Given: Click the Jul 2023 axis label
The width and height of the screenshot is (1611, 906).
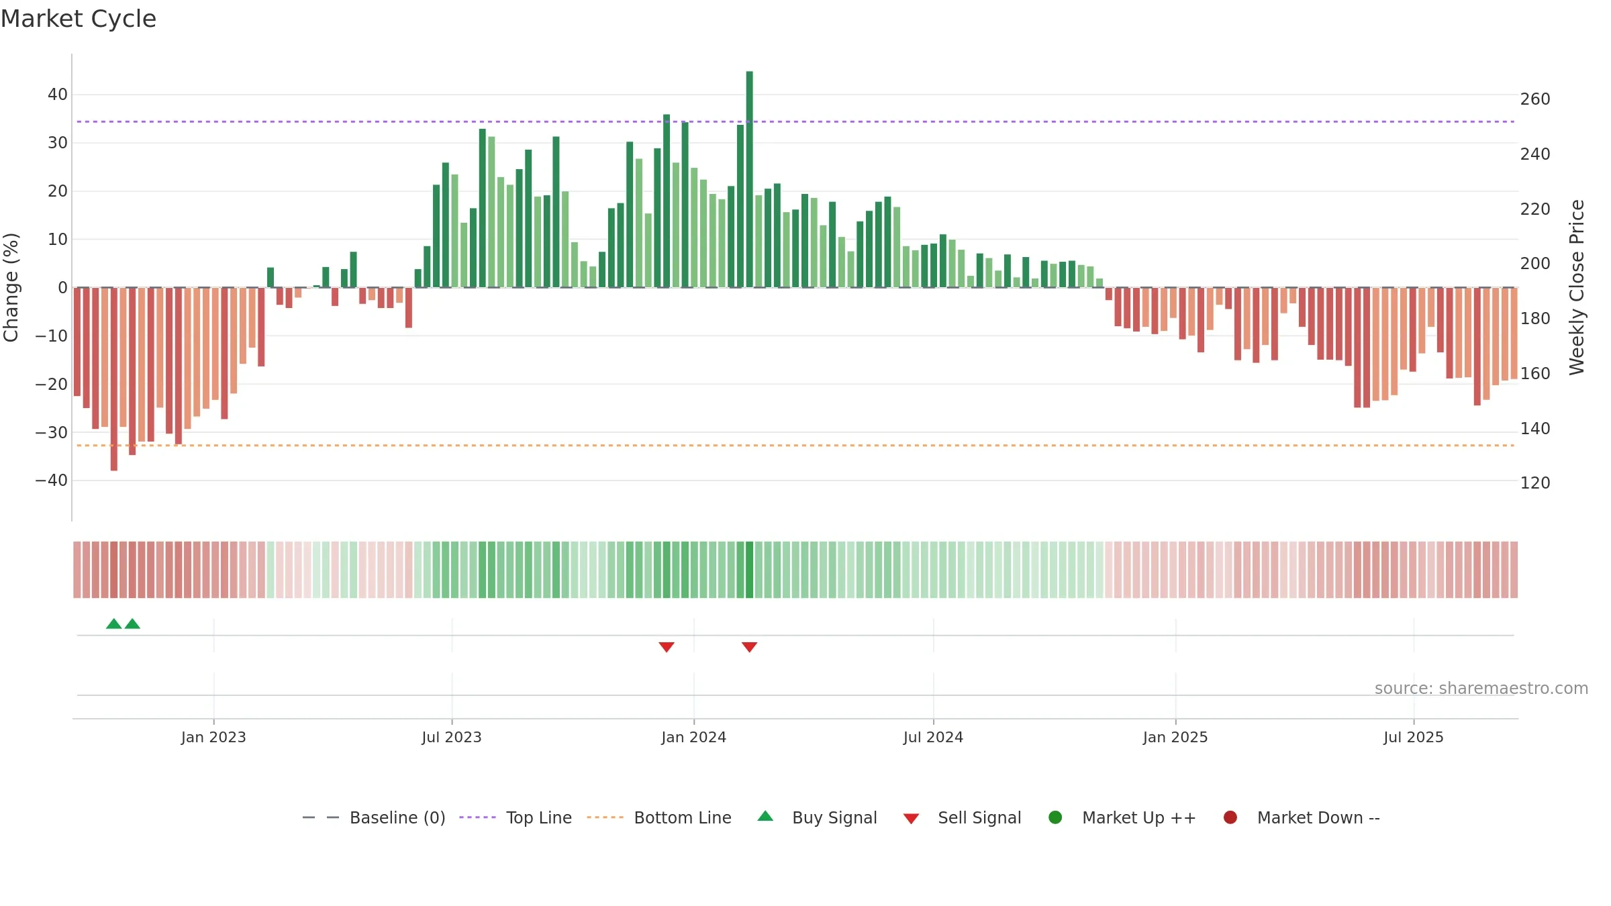Looking at the screenshot, I should tap(452, 737).
